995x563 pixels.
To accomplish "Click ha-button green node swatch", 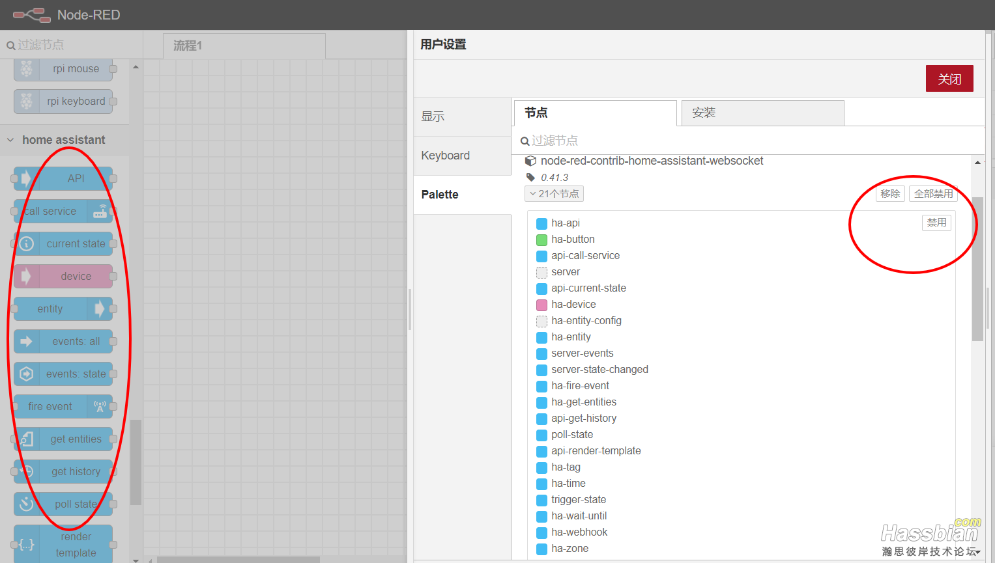I will click(x=541, y=240).
